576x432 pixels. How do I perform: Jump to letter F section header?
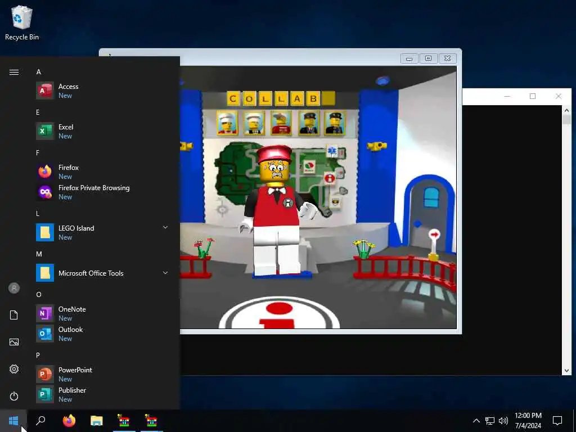tap(38, 153)
